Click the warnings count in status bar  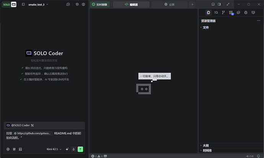click(100, 156)
